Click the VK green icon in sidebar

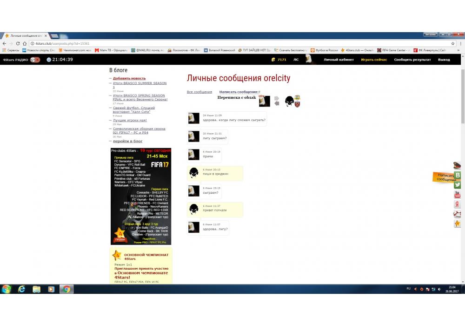coord(458,175)
